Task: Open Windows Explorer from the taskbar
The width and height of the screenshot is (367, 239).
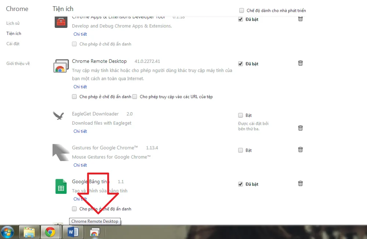Action: [x=29, y=232]
